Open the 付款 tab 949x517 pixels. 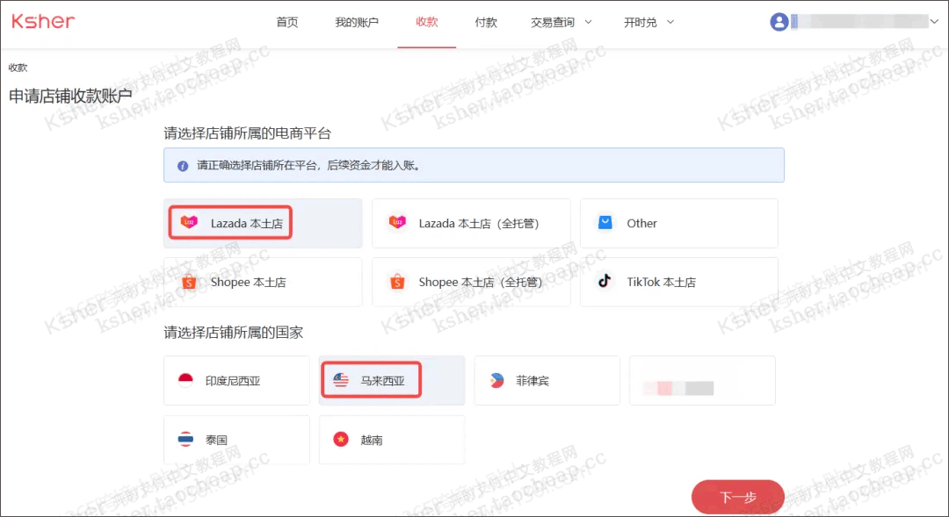point(485,22)
